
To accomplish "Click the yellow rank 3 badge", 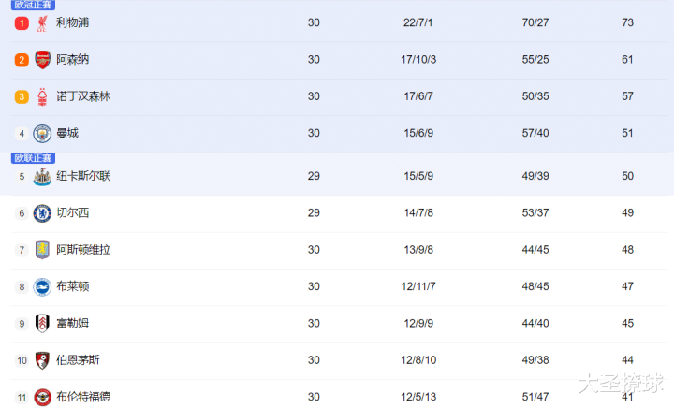I will 22,96.
